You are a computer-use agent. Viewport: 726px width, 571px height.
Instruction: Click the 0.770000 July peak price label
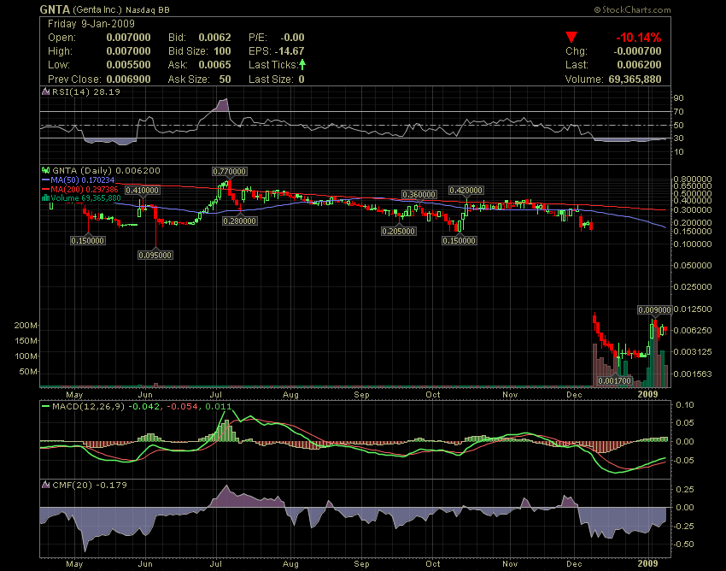point(229,172)
